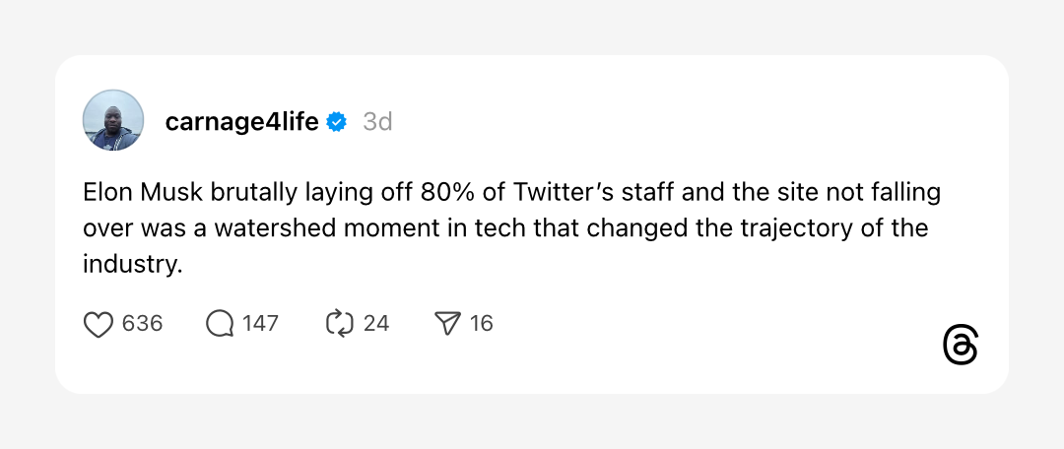Open carnage4life's profile picture
Screen dimensions: 1064x449
pyautogui.click(x=113, y=120)
